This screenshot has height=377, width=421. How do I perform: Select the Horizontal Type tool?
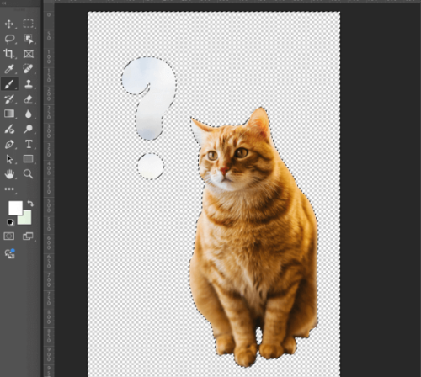[29, 144]
